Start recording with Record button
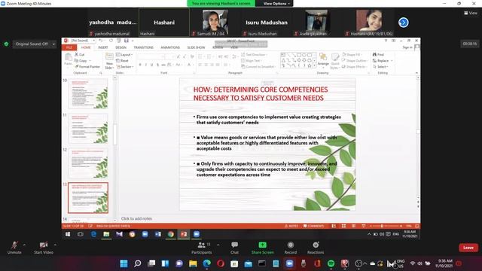Screen dimensions: 482x271 [291, 248]
